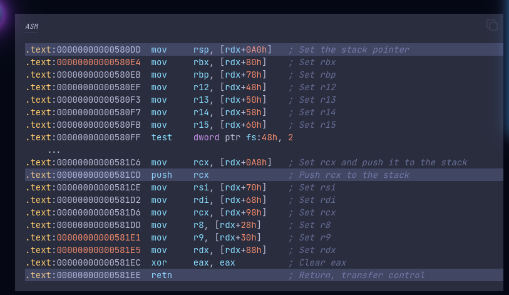Click the operand [rdx+0A8h]
The height and width of the screenshot is (295, 509).
point(246,162)
